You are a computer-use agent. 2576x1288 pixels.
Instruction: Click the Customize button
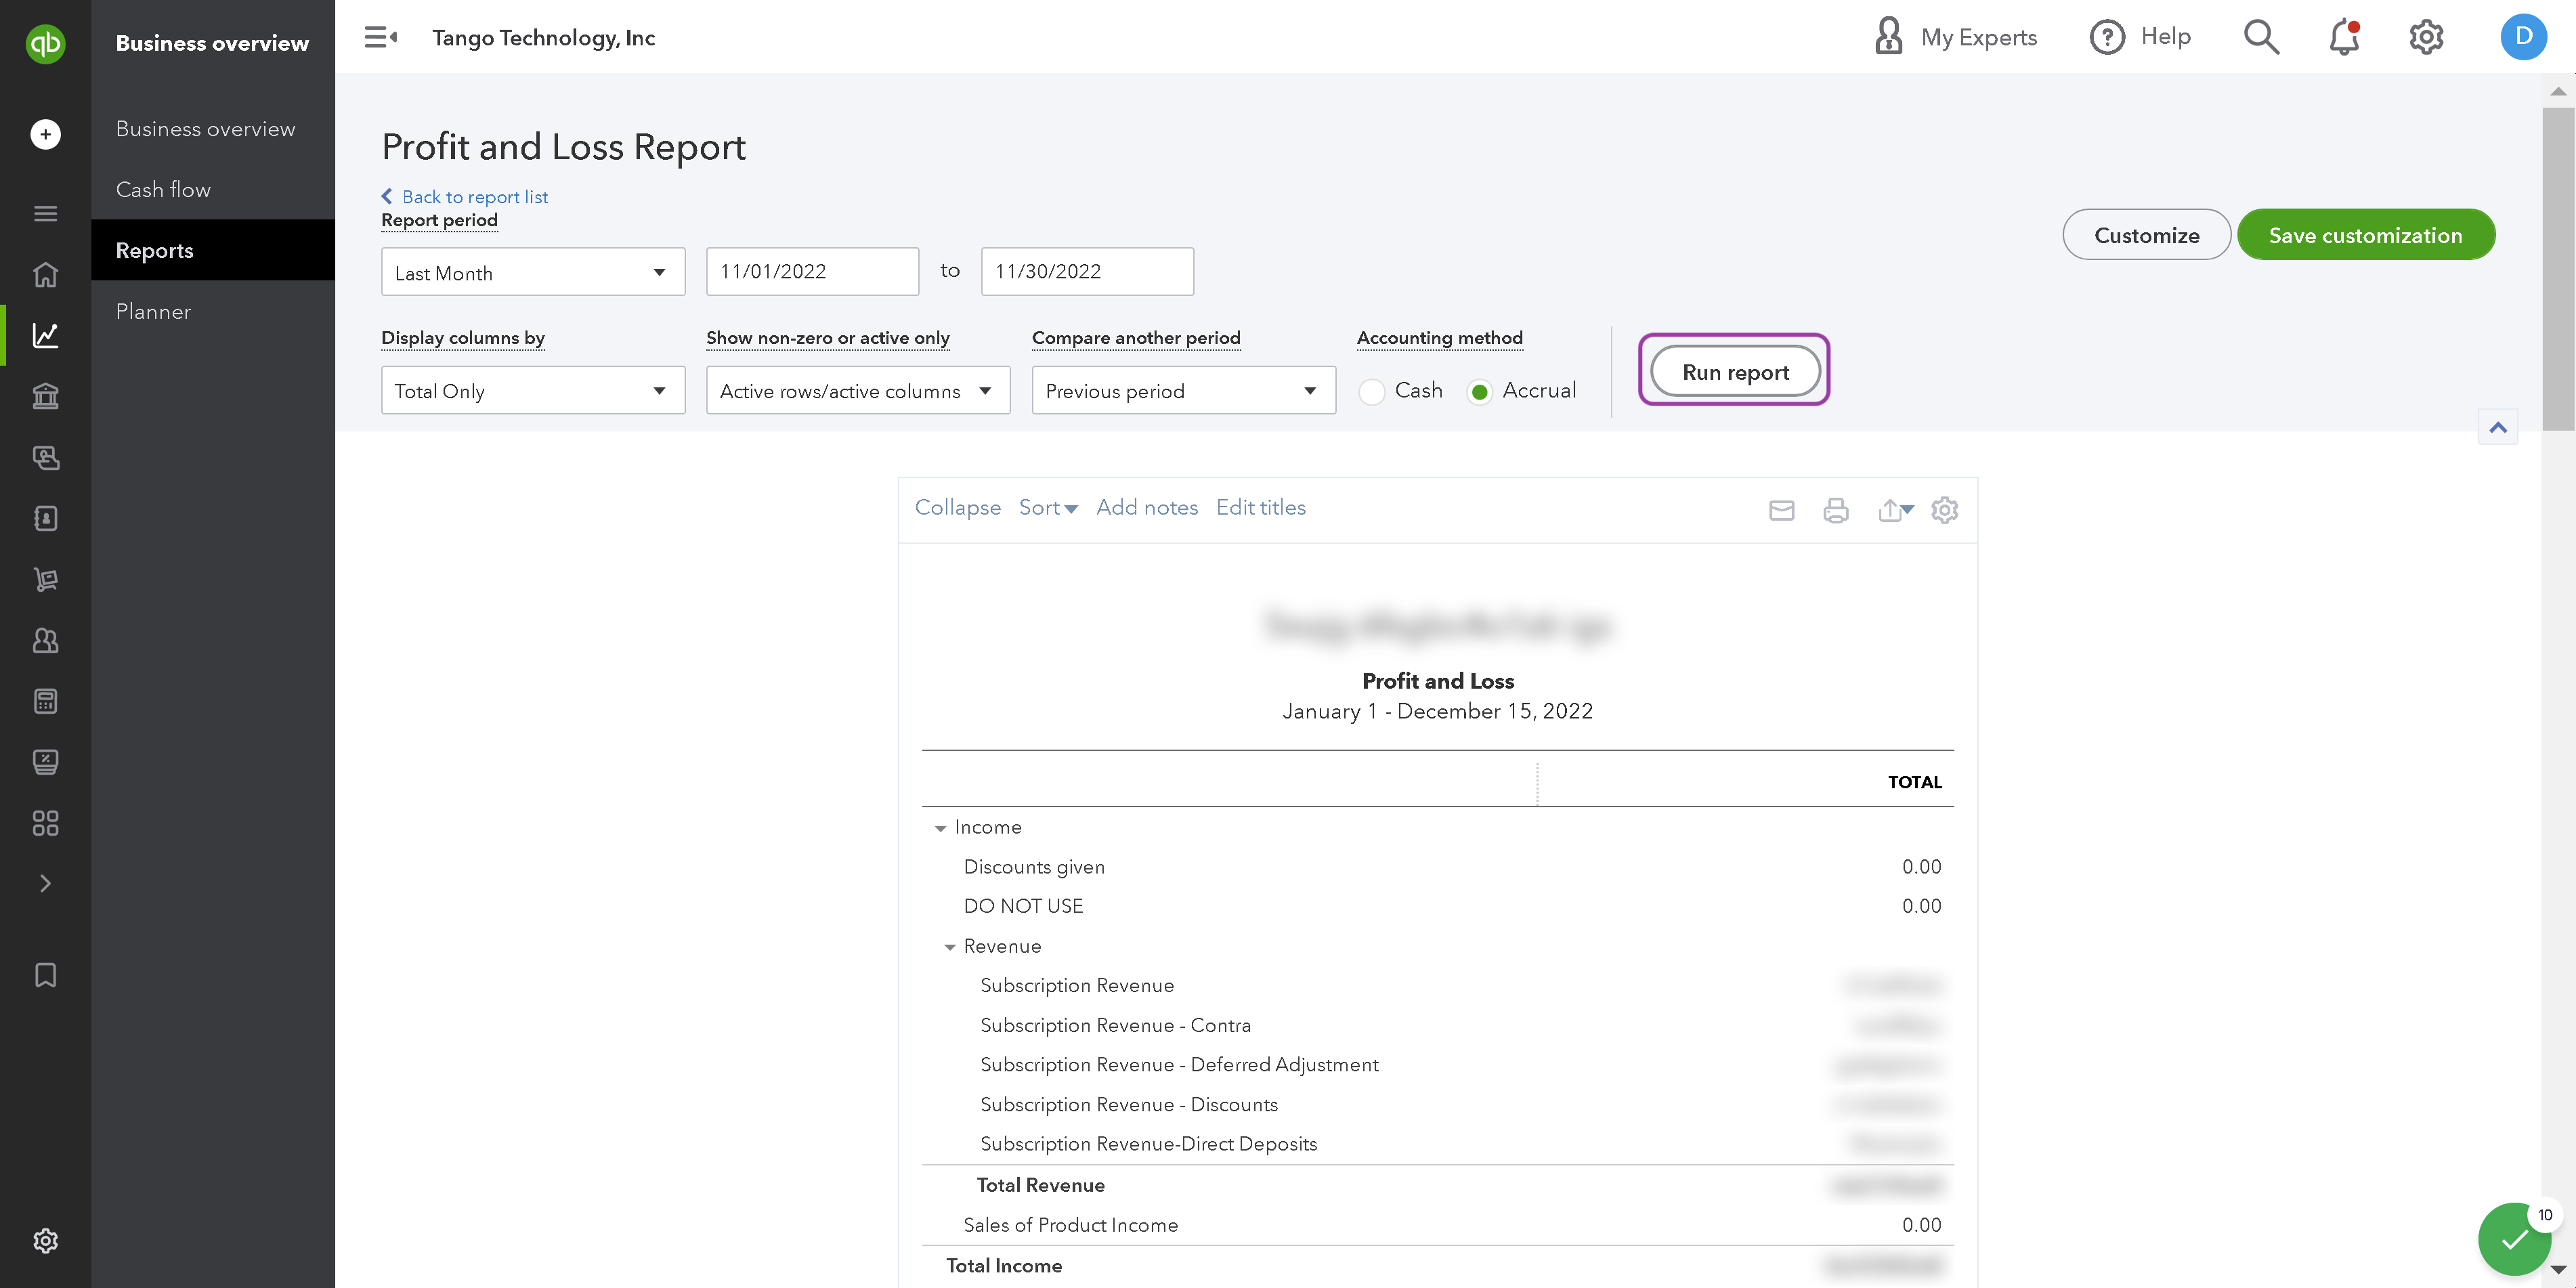[2146, 234]
